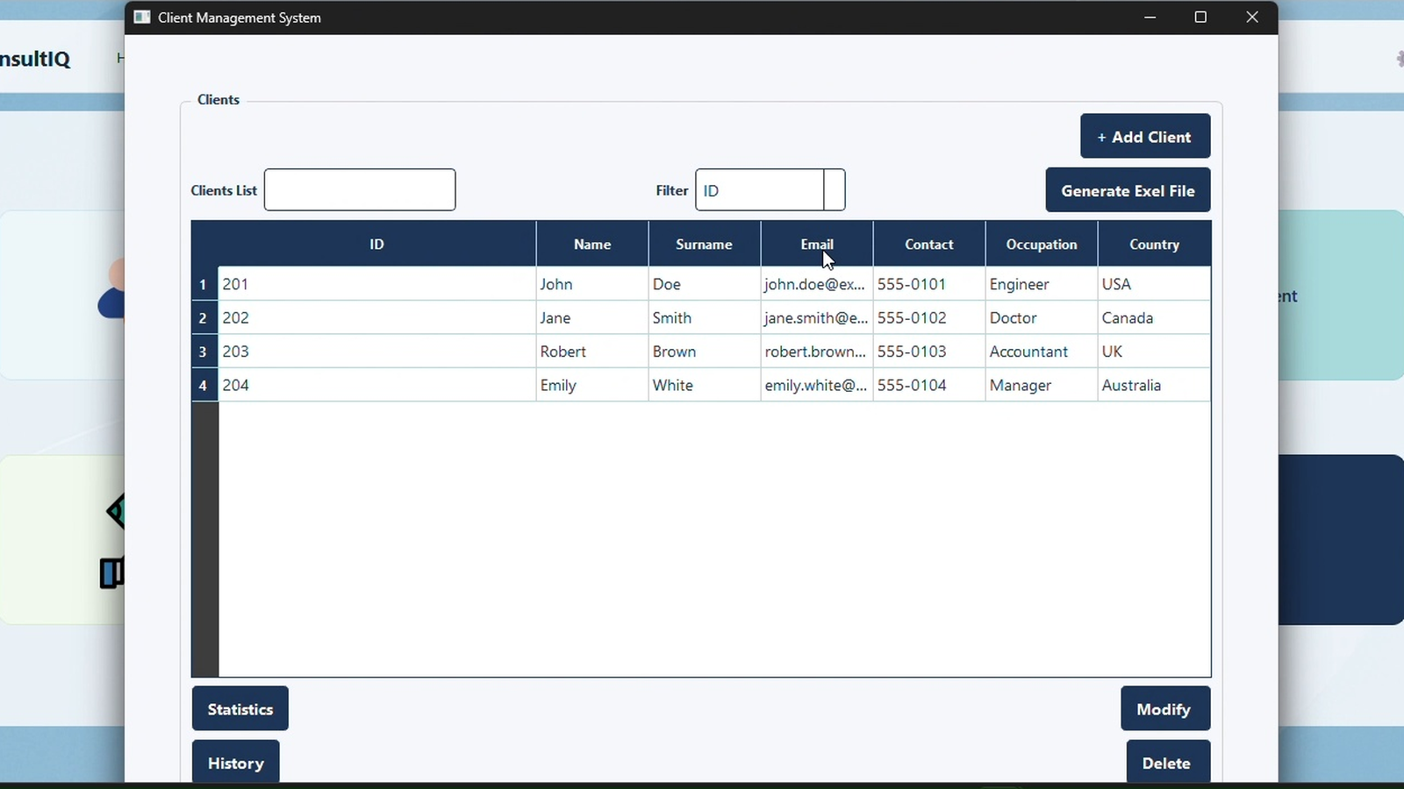This screenshot has width=1404, height=789.
Task: Click the + Add Client button
Action: [1145, 136]
